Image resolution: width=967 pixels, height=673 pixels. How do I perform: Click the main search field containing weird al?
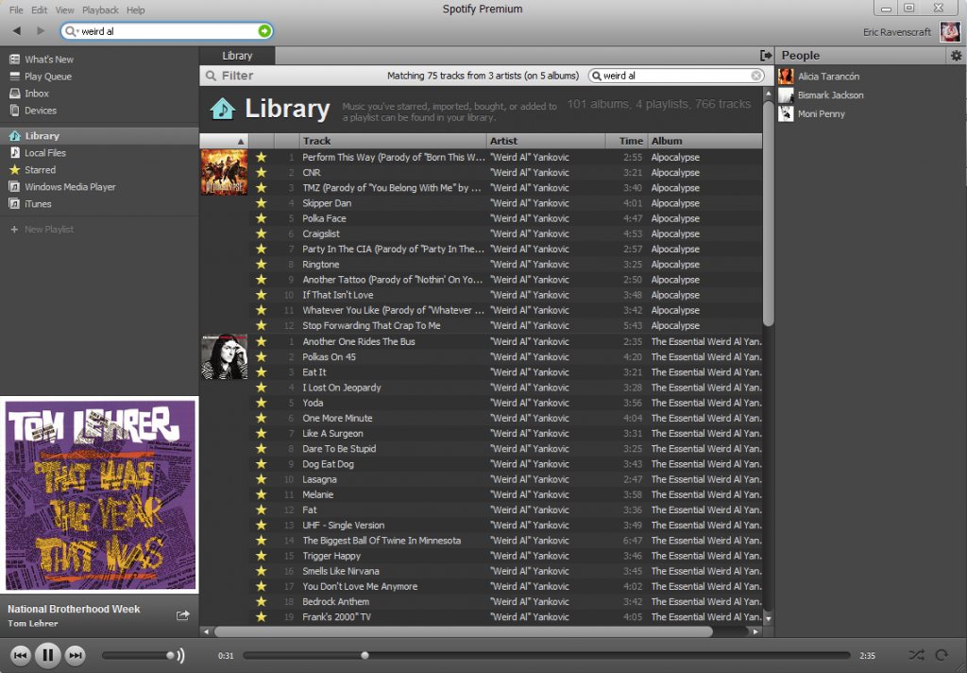166,31
